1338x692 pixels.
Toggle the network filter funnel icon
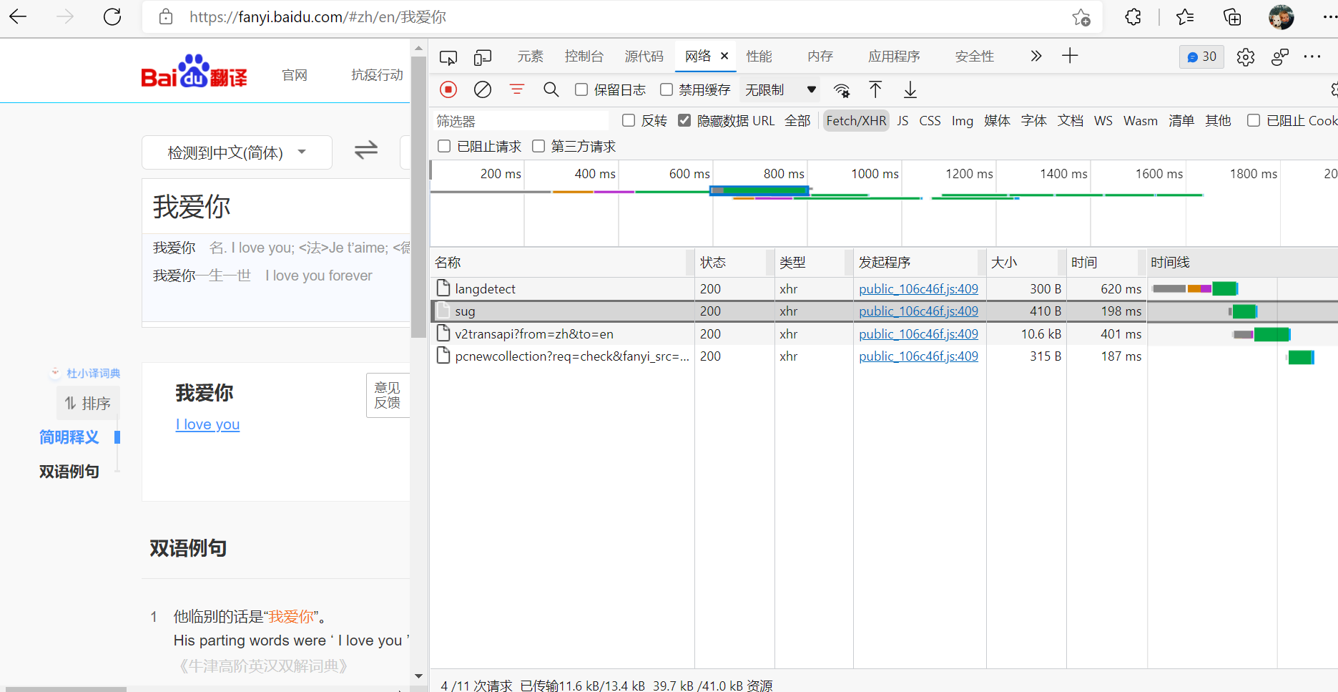click(517, 89)
